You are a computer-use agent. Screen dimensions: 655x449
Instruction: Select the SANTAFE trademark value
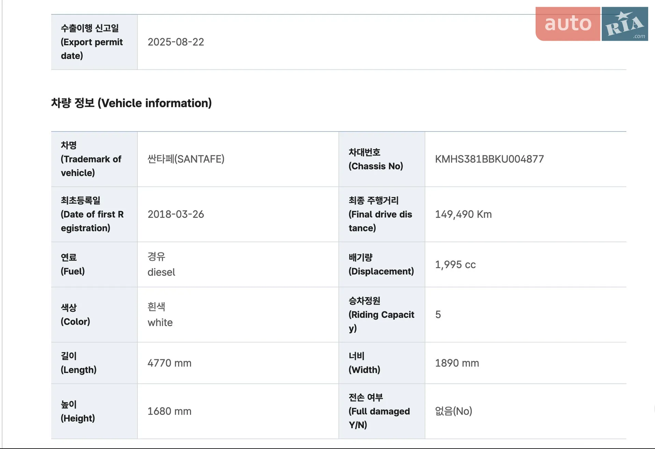[186, 159]
